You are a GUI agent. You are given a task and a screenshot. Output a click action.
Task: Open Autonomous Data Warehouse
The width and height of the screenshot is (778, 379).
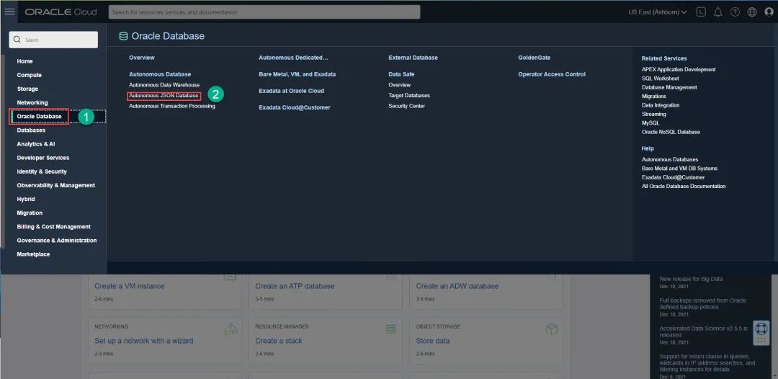click(x=164, y=85)
